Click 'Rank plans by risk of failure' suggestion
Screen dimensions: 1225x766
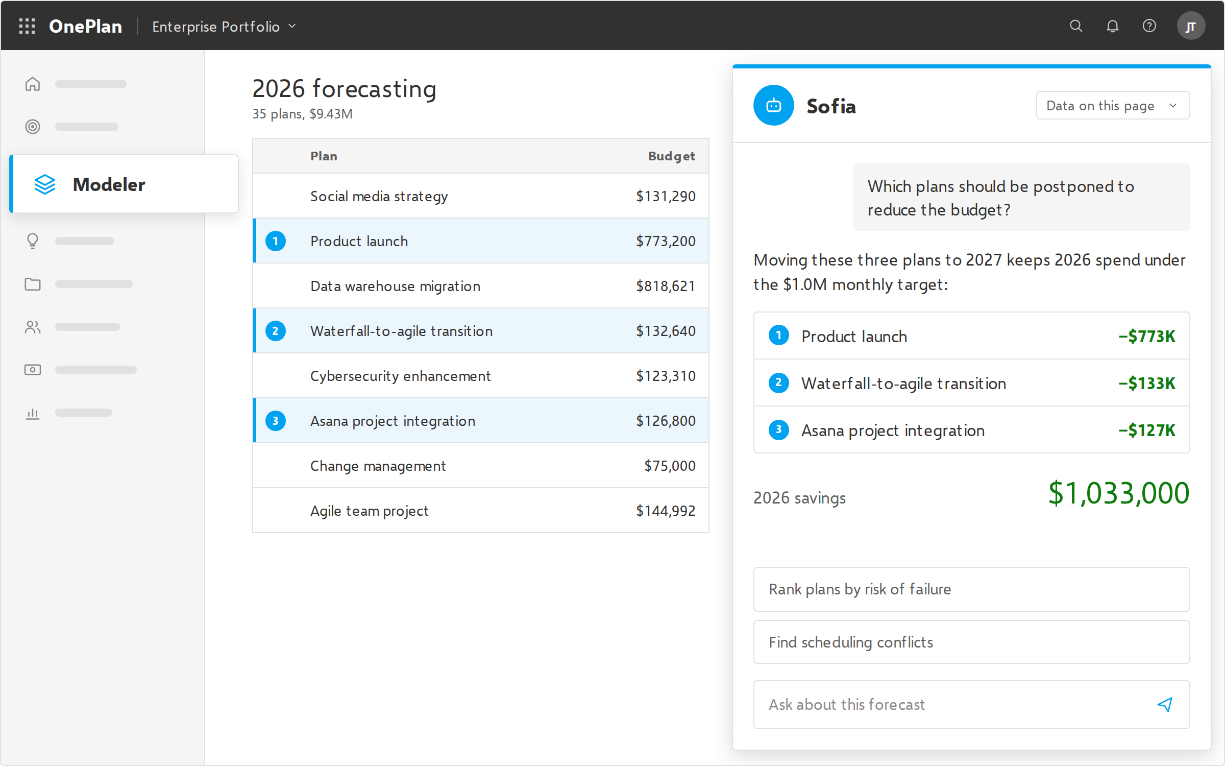click(971, 589)
